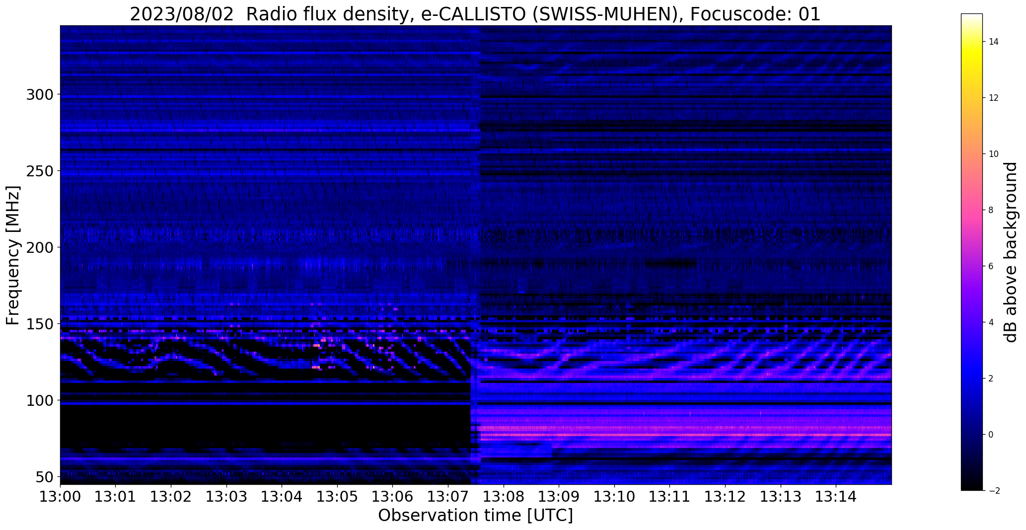Screen dimensions: 1026x530
Task: Click the 50 MHz frequency tick label
Action: pyautogui.click(x=44, y=477)
